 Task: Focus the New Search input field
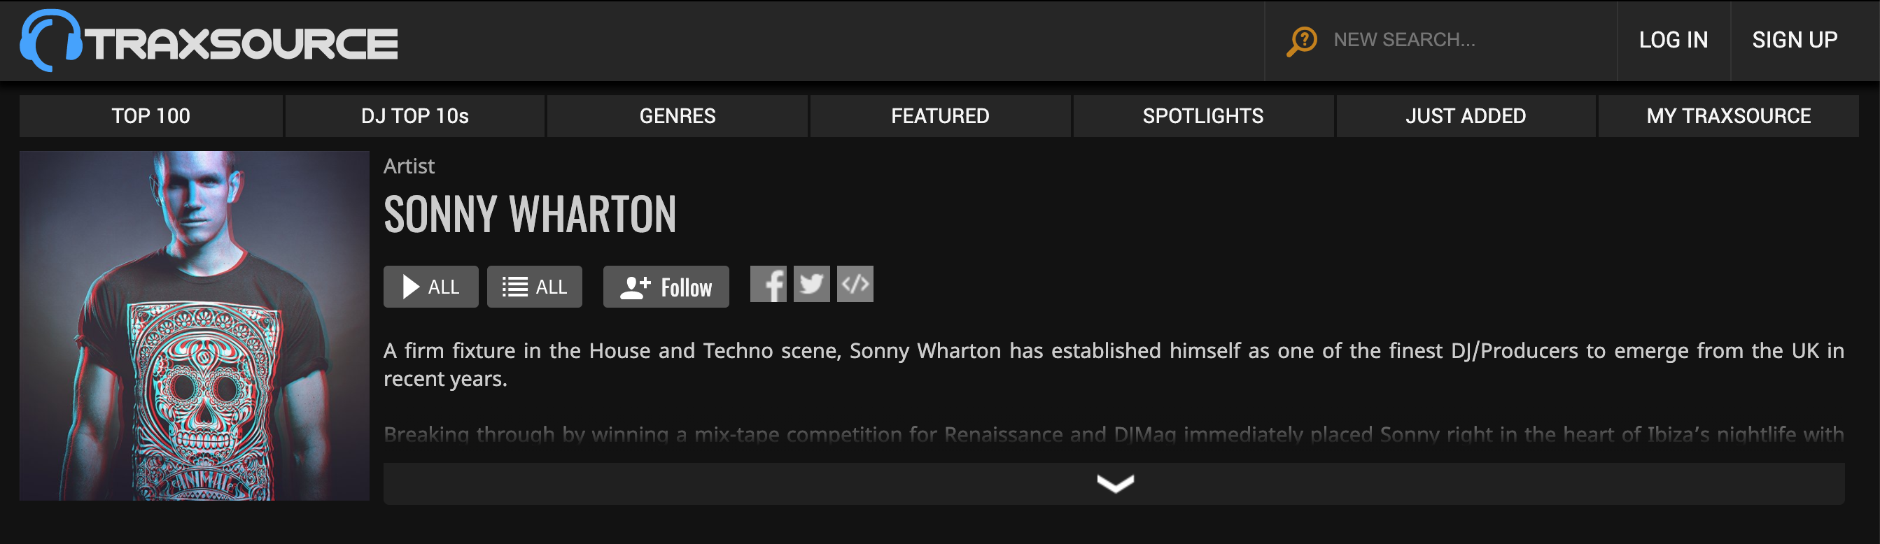point(1467,40)
